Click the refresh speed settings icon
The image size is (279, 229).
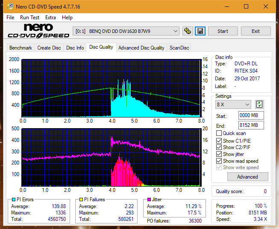point(259,104)
